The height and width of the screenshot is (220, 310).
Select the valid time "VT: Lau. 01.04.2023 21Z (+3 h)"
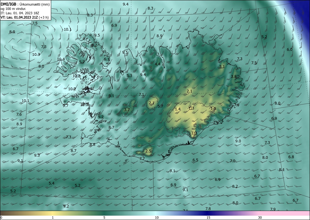coord(24,17)
